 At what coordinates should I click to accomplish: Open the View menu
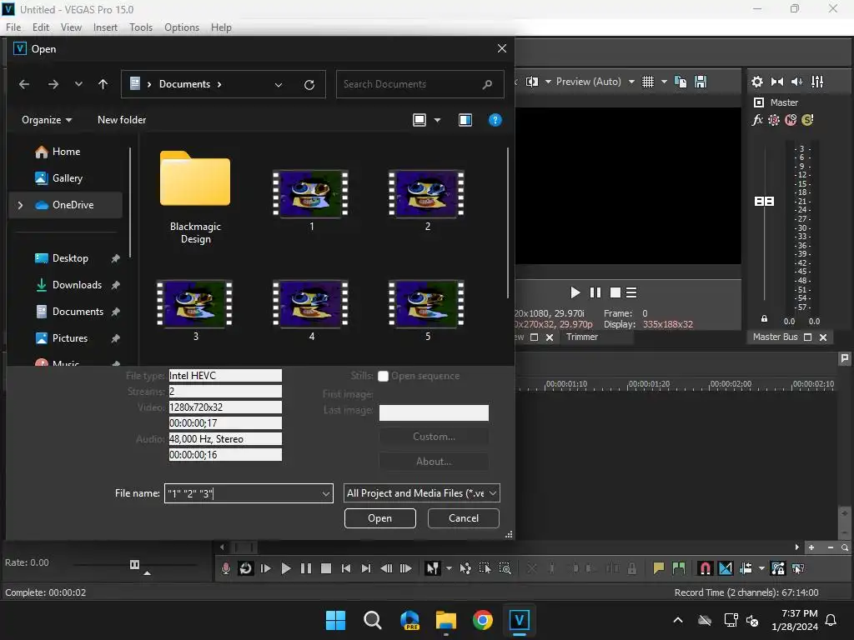pos(71,27)
